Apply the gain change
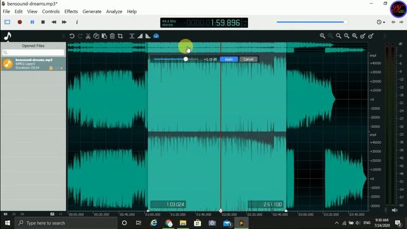 (x=229, y=59)
